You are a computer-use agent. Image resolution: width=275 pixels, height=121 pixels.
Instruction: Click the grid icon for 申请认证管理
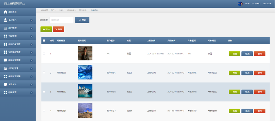pos(5,76)
